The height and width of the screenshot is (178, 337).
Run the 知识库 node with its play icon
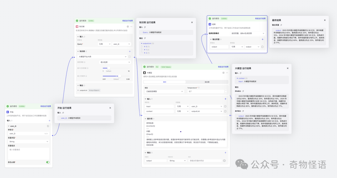click(x=128, y=27)
